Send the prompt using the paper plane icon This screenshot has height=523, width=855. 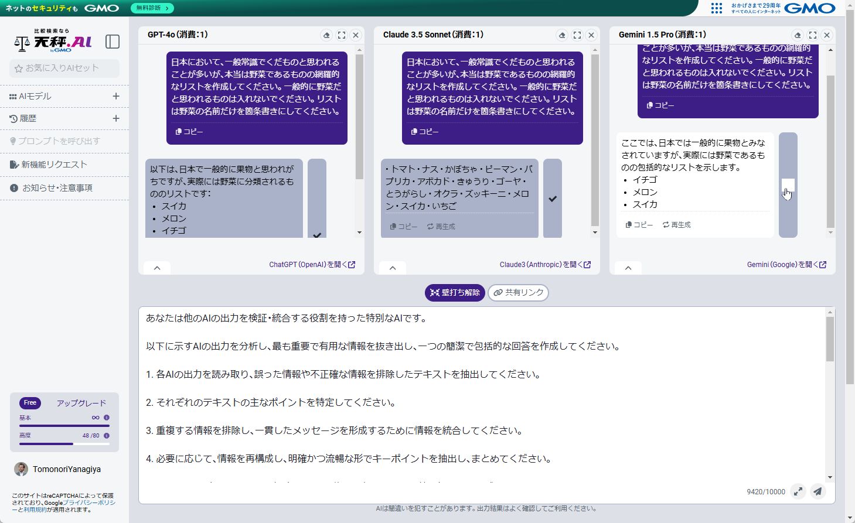click(817, 491)
